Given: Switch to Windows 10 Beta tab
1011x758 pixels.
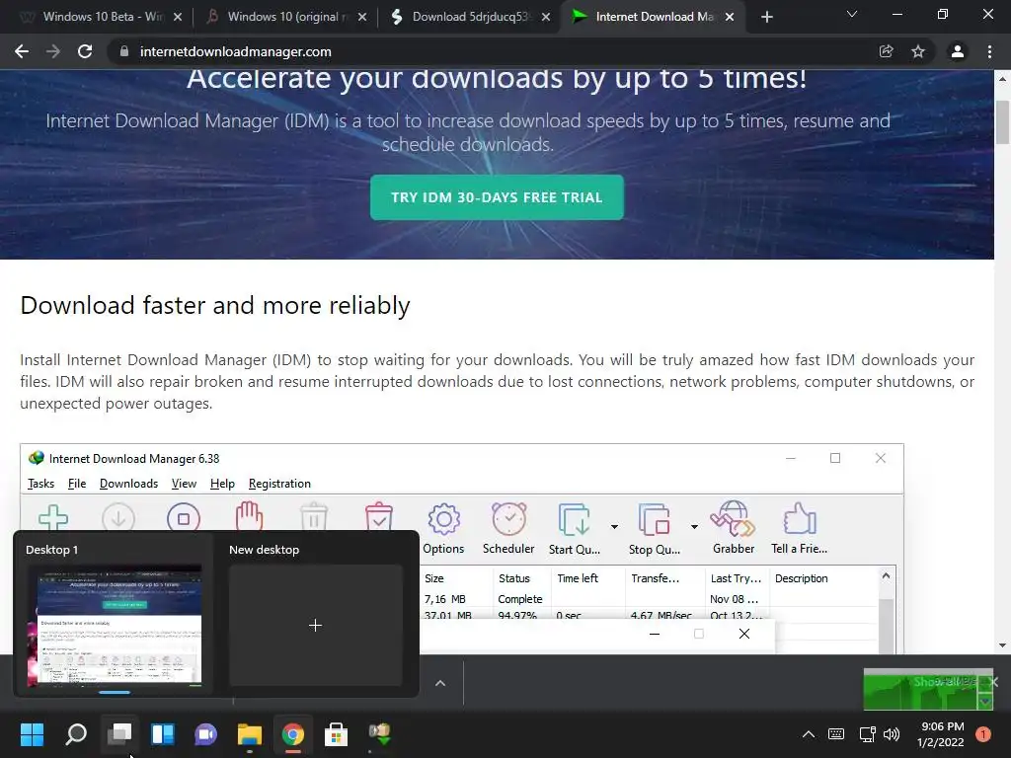Looking at the screenshot, I should click(102, 17).
